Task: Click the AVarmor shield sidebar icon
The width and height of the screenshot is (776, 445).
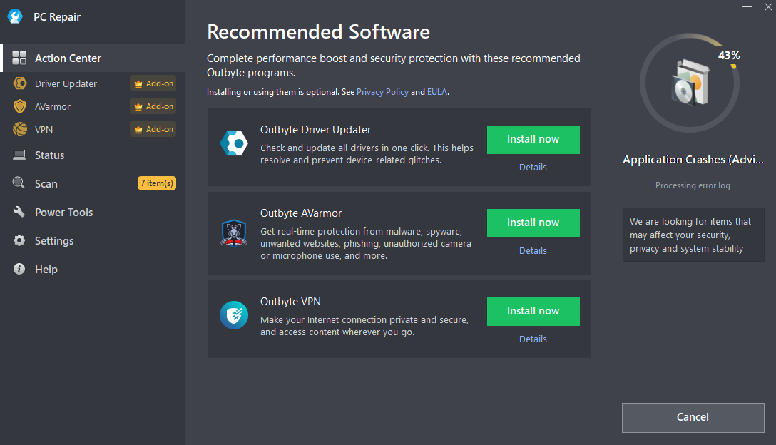Action: pos(20,106)
